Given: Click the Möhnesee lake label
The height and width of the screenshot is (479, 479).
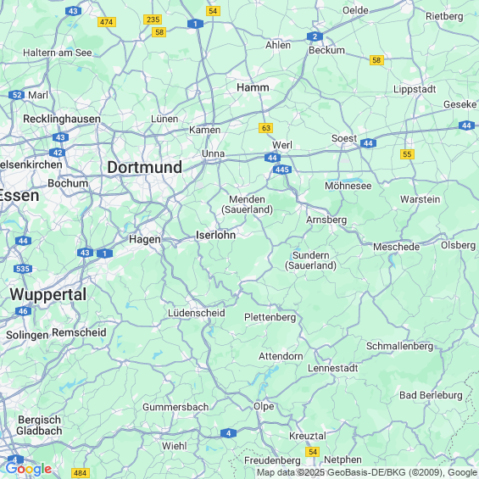Looking at the screenshot, I should (348, 186).
